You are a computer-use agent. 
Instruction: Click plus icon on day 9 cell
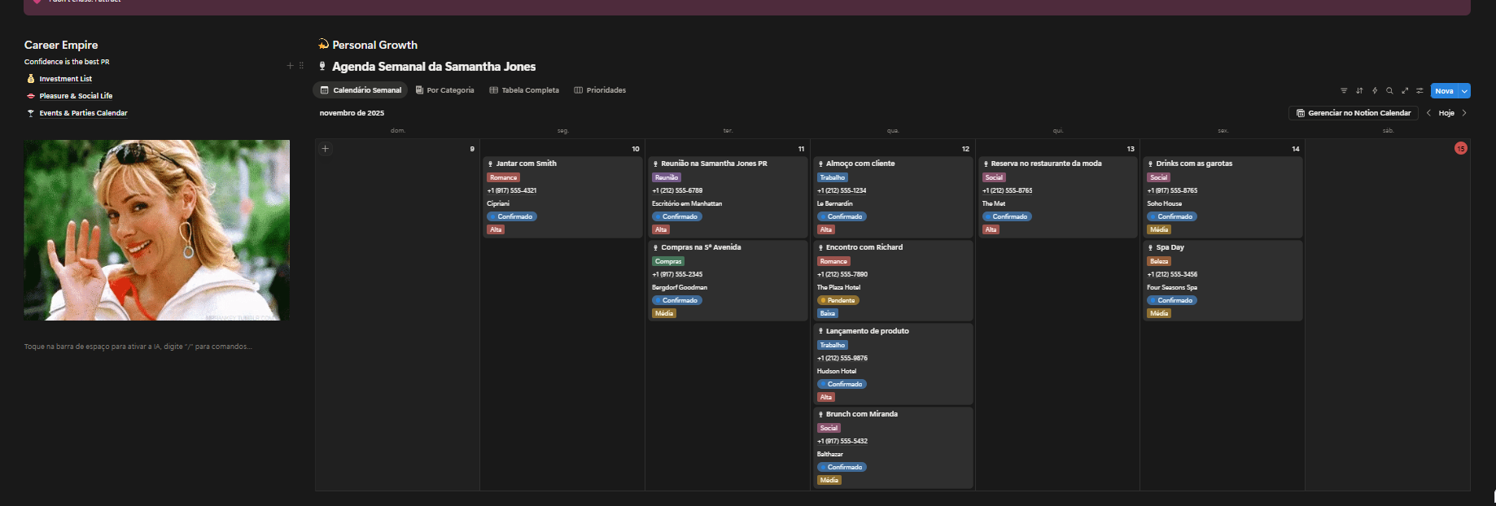[x=326, y=149]
